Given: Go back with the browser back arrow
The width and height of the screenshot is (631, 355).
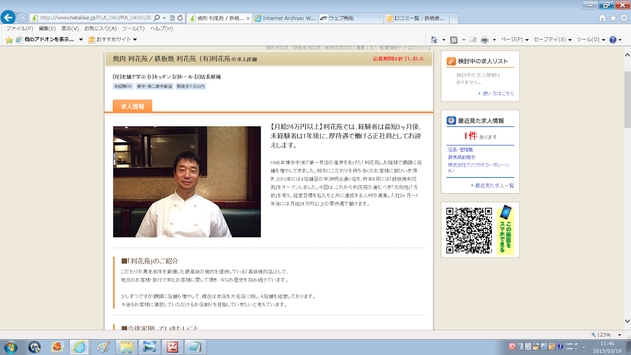Looking at the screenshot, I should point(8,18).
